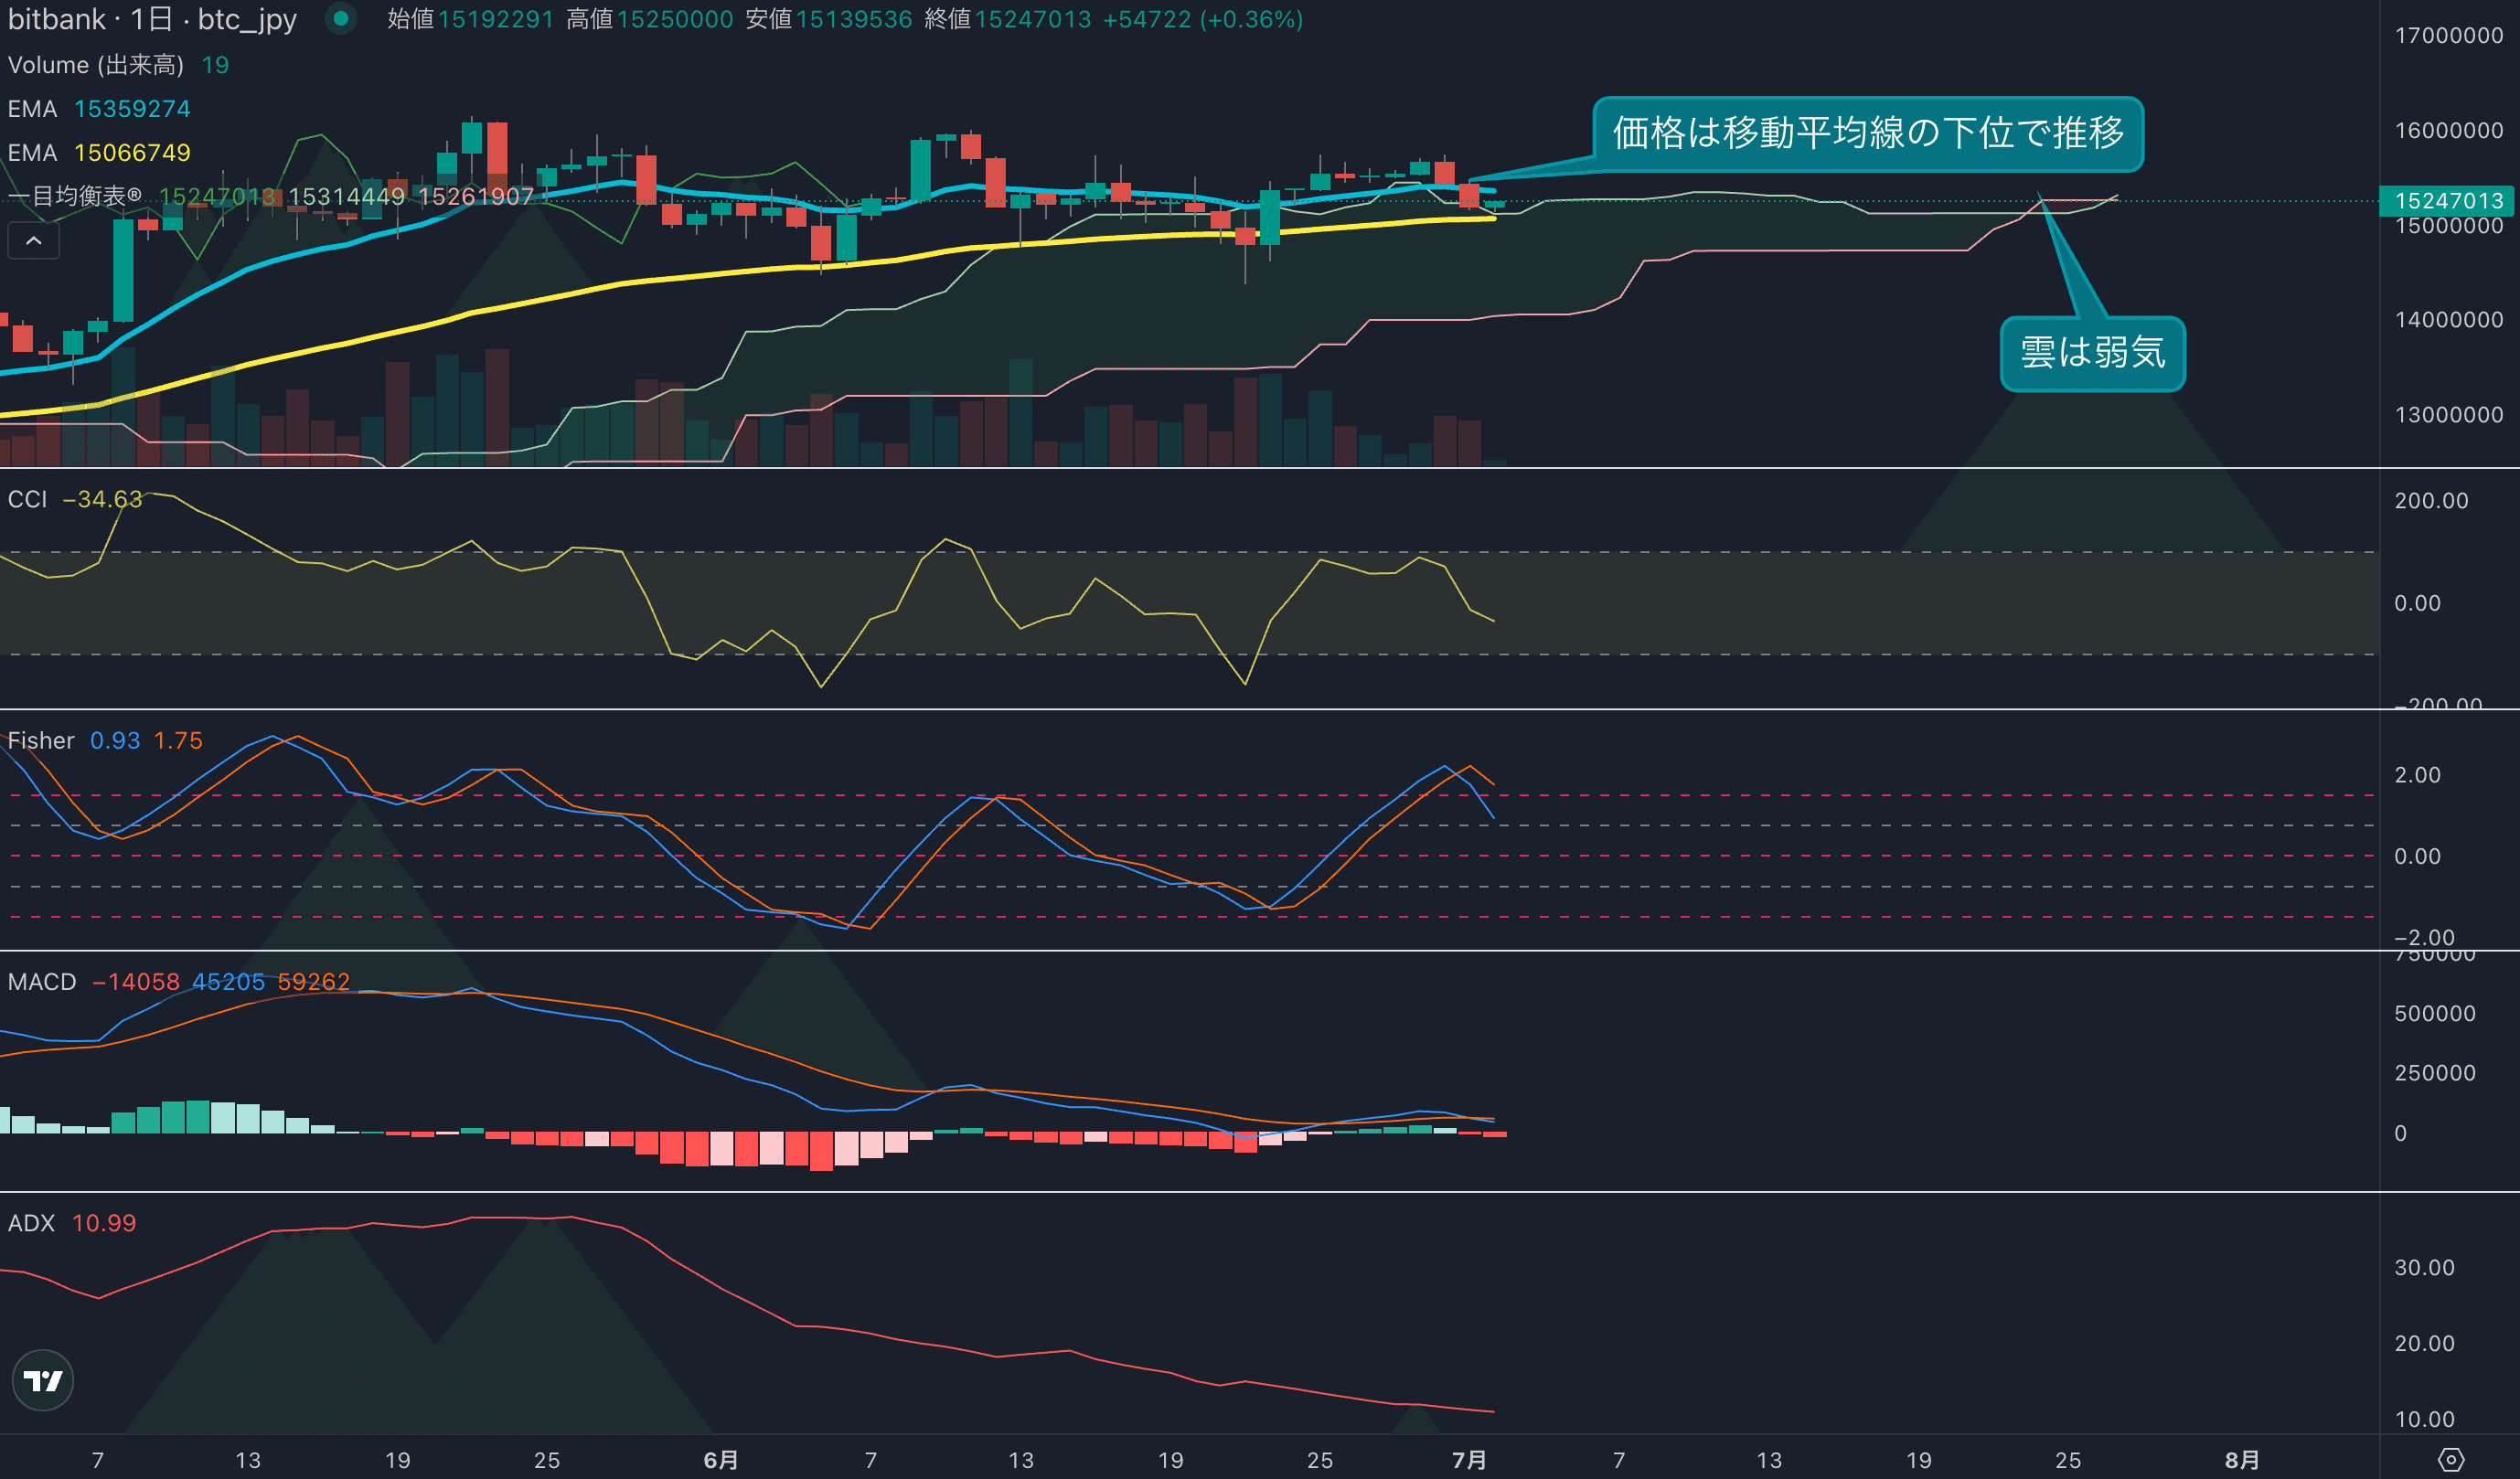Collapse the indicator legend with the chevron

(33, 241)
